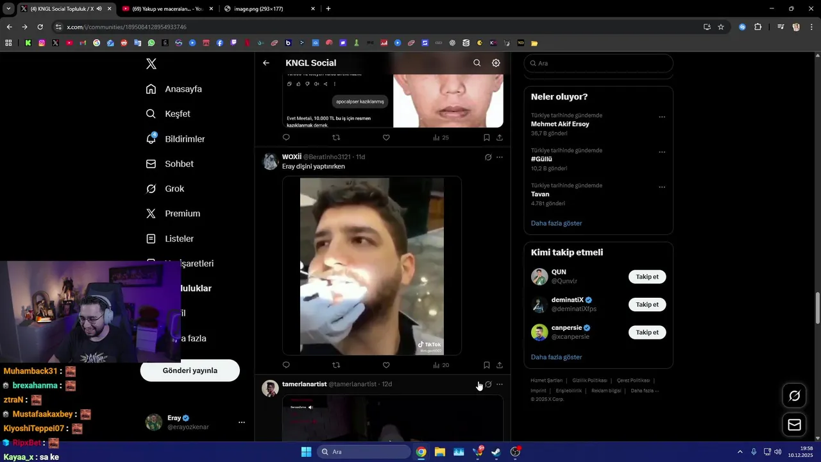The width and height of the screenshot is (821, 462).
Task: Open Chrome extensions puzzle icon
Action: [x=758, y=27]
